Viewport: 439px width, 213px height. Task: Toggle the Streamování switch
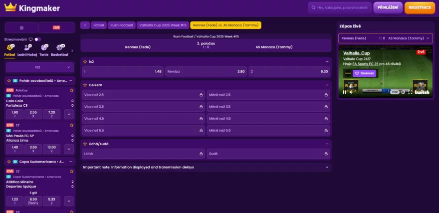click(37, 39)
